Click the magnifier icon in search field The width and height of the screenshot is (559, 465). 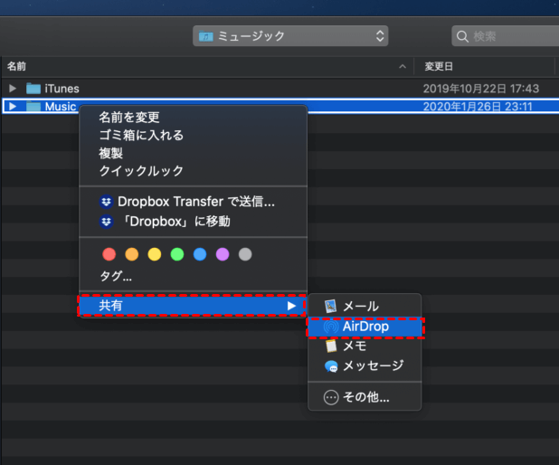click(x=462, y=36)
